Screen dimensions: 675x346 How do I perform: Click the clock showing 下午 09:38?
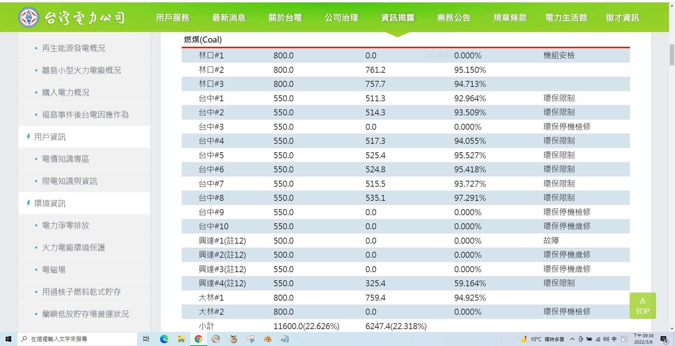pos(643,339)
